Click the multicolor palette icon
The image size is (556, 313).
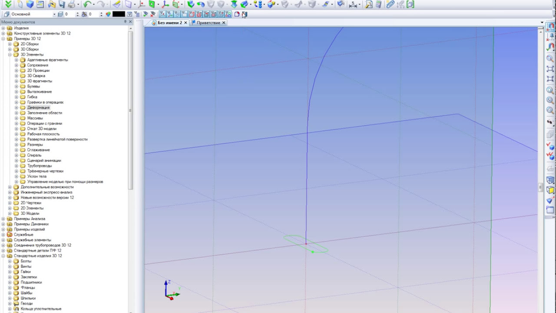(108, 14)
